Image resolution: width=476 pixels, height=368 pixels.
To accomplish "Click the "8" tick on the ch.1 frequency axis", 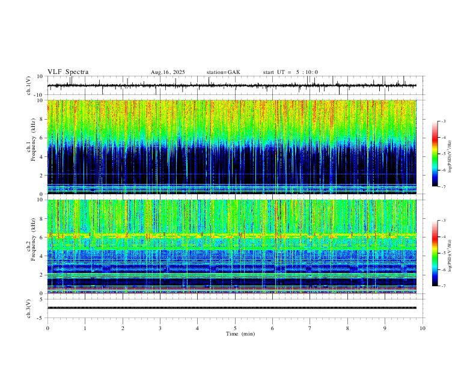I will 43,119.
